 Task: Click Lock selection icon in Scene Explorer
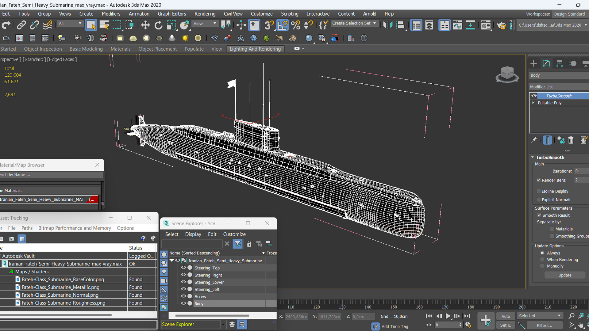[249, 244]
